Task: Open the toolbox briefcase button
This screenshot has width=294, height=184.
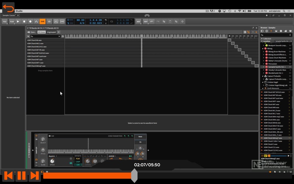Action: click(x=49, y=22)
